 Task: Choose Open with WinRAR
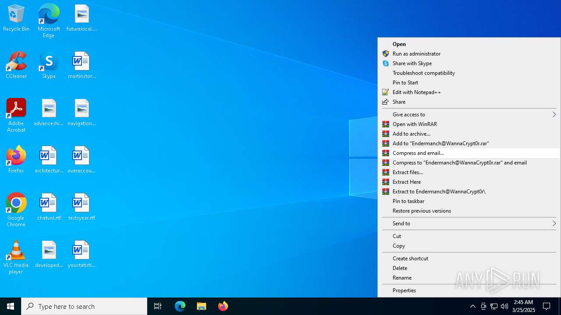[469, 124]
